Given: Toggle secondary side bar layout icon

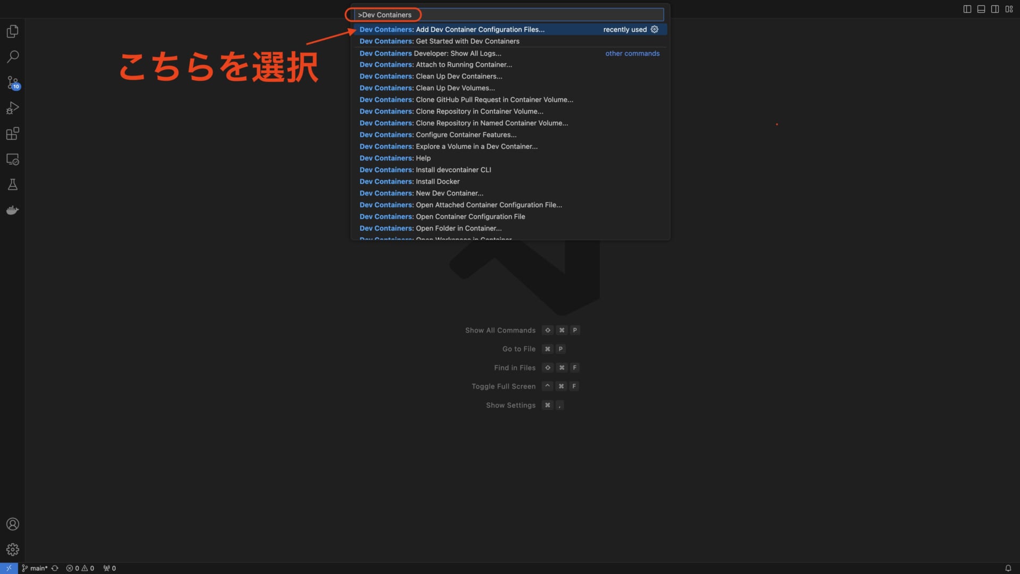Looking at the screenshot, I should click(x=995, y=9).
